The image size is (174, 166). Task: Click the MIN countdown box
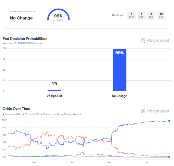pos(151,15)
